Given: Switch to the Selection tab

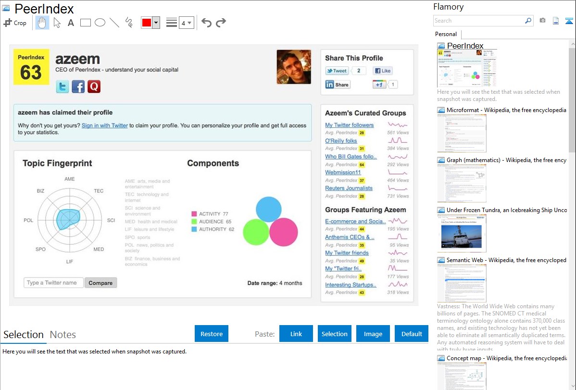Looking at the screenshot, I should 24,335.
